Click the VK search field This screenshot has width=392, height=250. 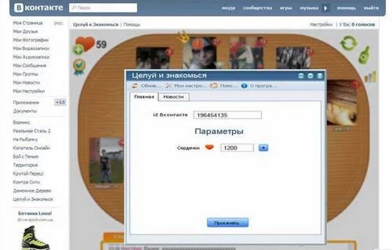(x=103, y=8)
